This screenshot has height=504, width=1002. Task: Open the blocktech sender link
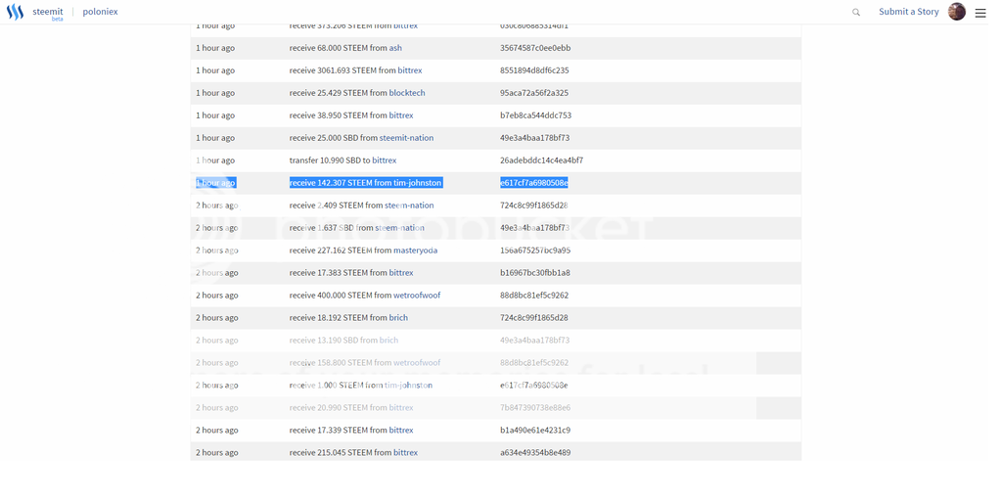tap(407, 93)
